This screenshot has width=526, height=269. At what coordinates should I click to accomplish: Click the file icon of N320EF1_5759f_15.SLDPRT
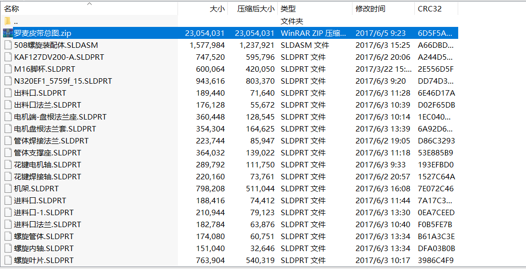tap(8, 81)
